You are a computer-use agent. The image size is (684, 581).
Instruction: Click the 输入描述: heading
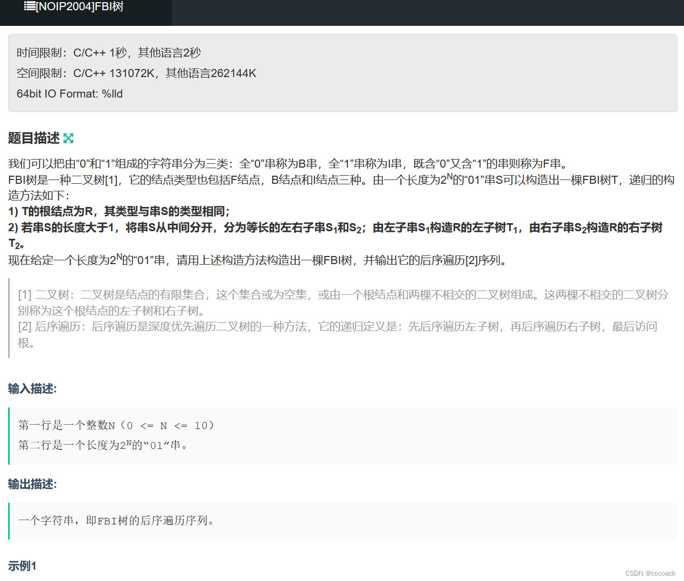pyautogui.click(x=32, y=389)
